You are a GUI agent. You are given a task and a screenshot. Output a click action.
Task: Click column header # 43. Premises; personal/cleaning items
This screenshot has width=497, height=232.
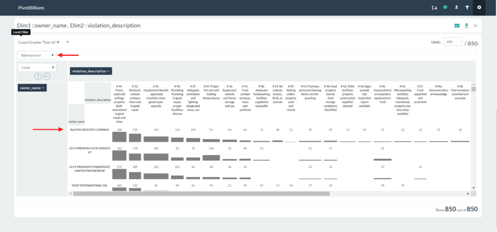tap(310, 92)
